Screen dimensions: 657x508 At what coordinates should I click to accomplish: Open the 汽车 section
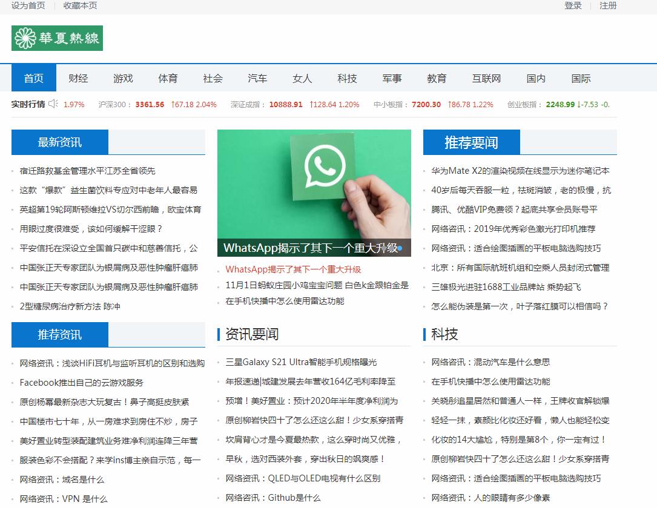(x=257, y=78)
